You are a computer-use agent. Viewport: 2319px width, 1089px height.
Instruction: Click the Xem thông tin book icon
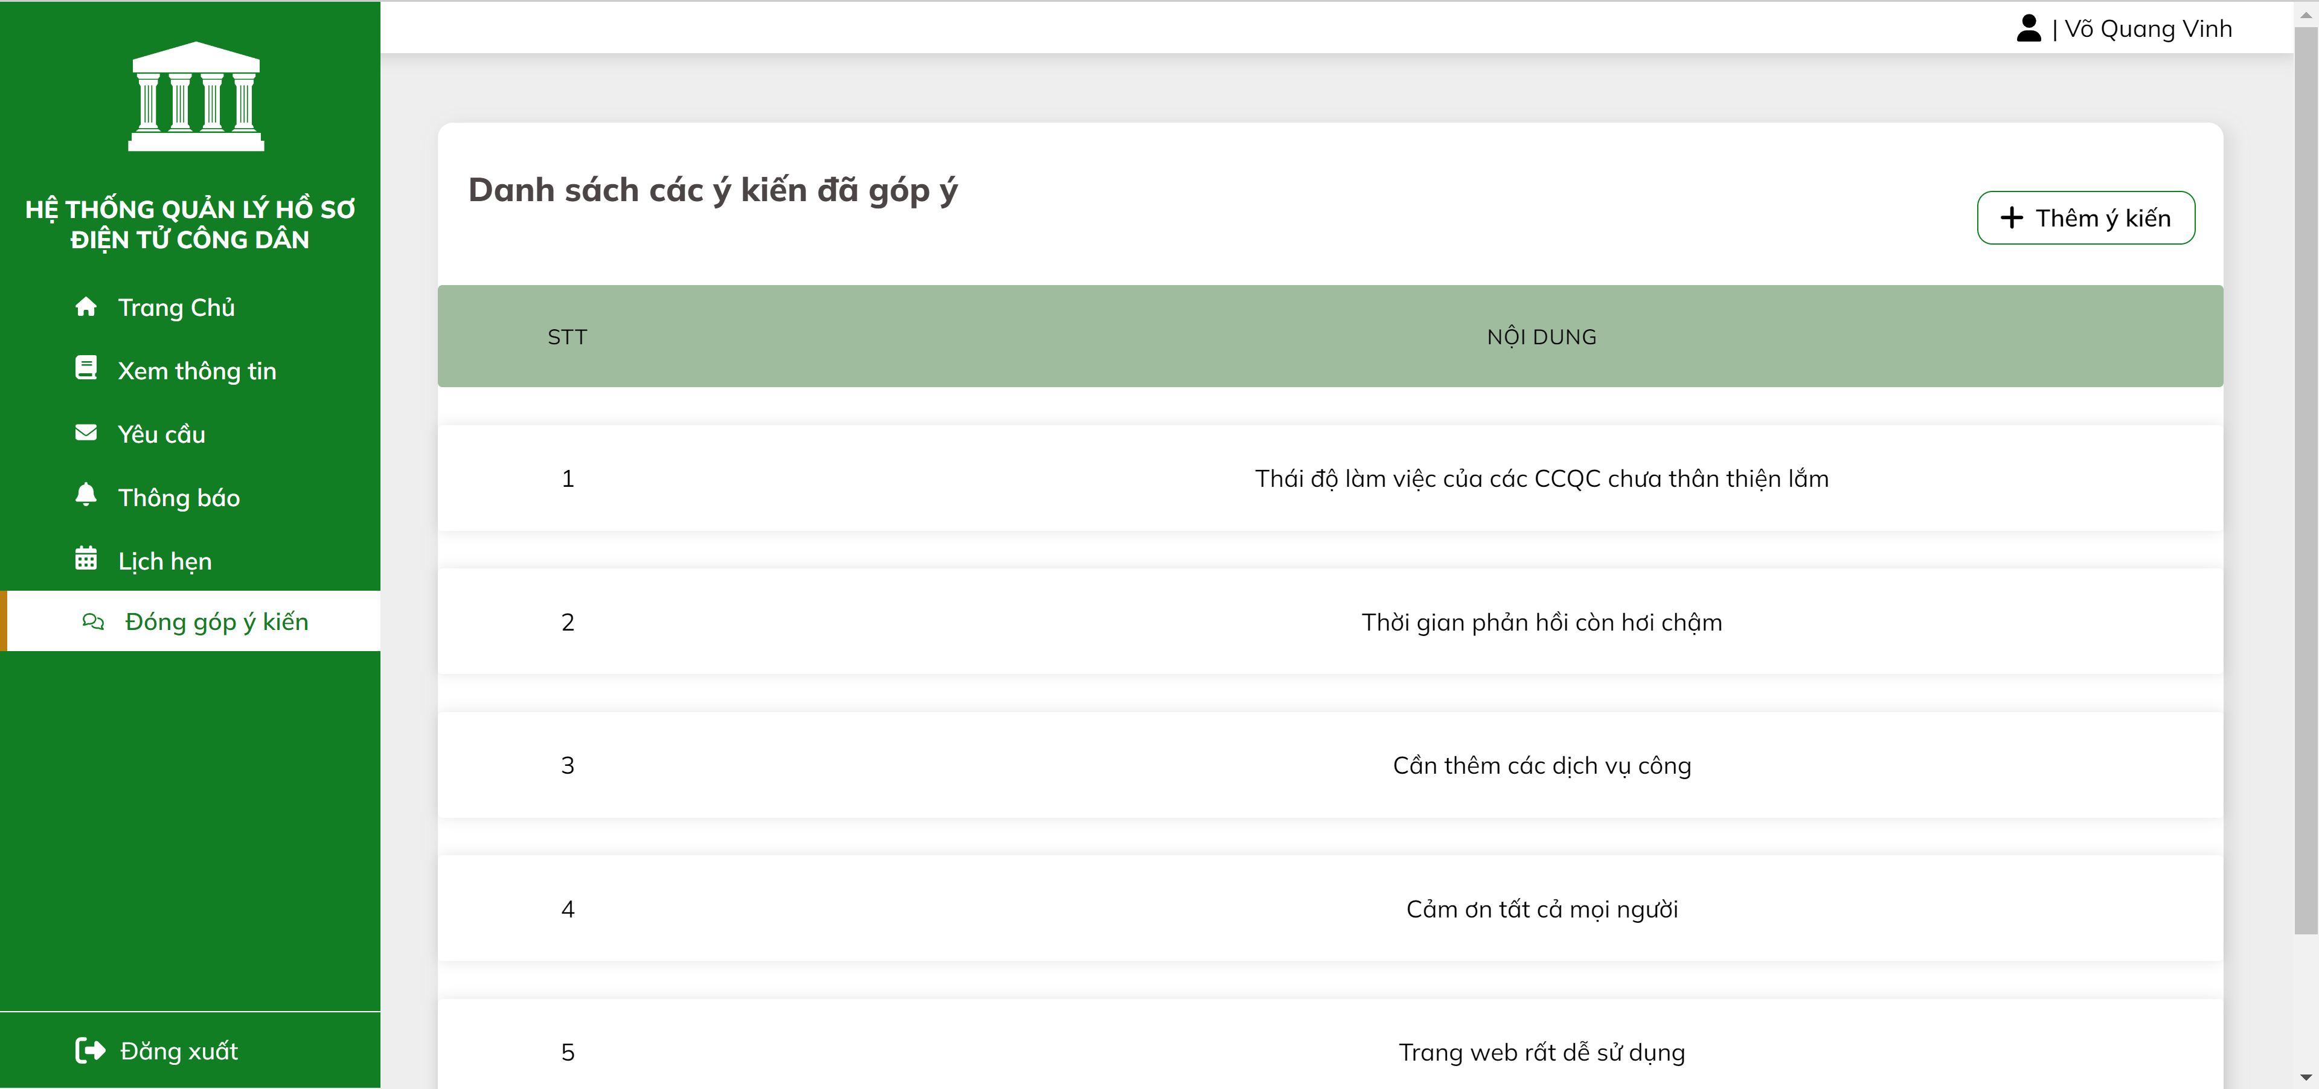pos(86,369)
